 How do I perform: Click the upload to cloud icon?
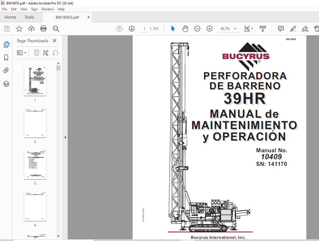pyautogui.click(x=31, y=29)
